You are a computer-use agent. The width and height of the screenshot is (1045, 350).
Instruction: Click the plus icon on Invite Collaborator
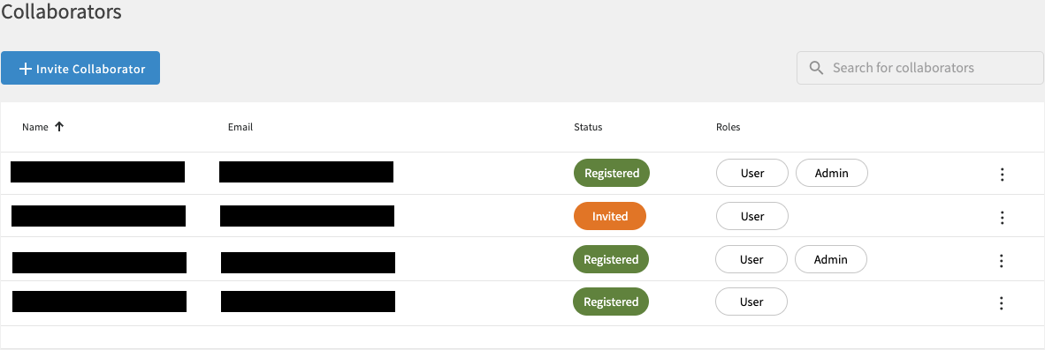(x=26, y=69)
